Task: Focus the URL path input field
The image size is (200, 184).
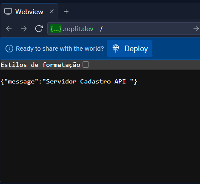Action: tap(145, 29)
